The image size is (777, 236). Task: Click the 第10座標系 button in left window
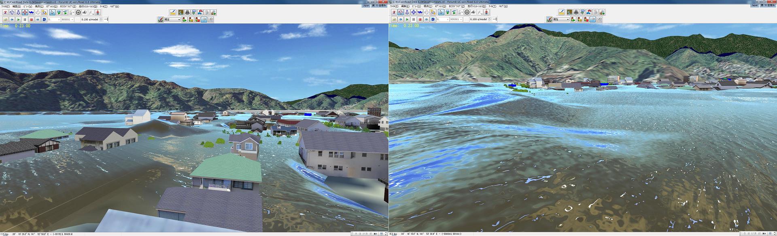[x=379, y=6]
